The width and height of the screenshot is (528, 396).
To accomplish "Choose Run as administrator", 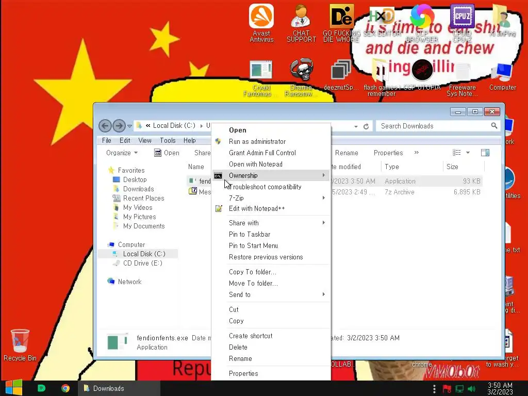I will (257, 141).
